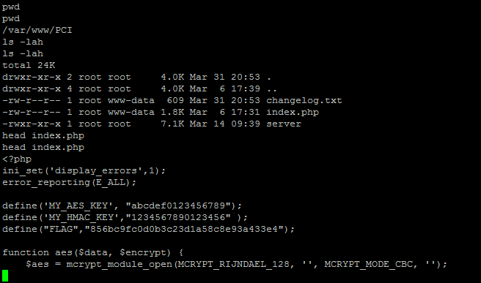Click the /var/www/PCI path output
This screenshot has height=283, width=481.
pyautogui.click(x=37, y=30)
